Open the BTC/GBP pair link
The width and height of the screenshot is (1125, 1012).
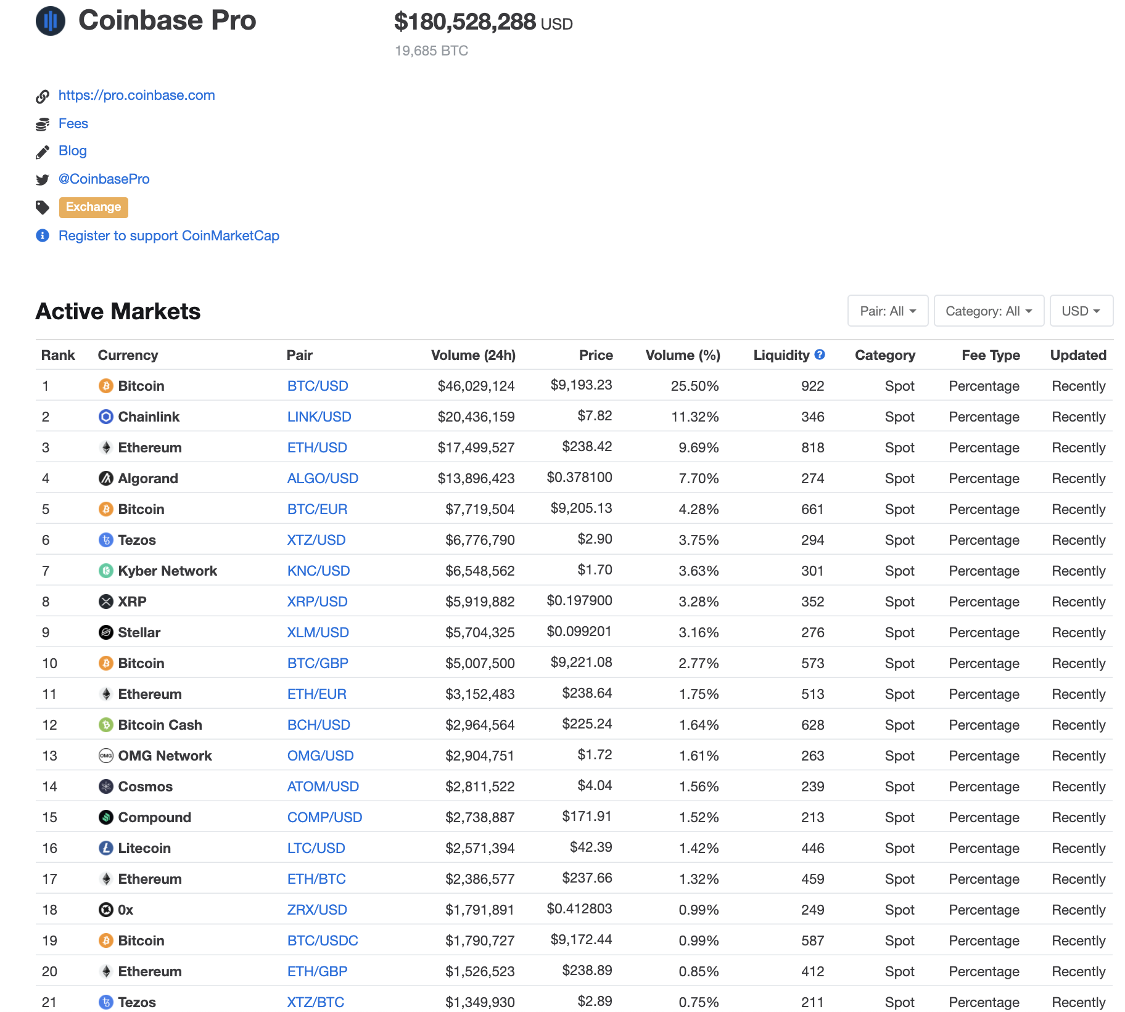[x=318, y=664]
